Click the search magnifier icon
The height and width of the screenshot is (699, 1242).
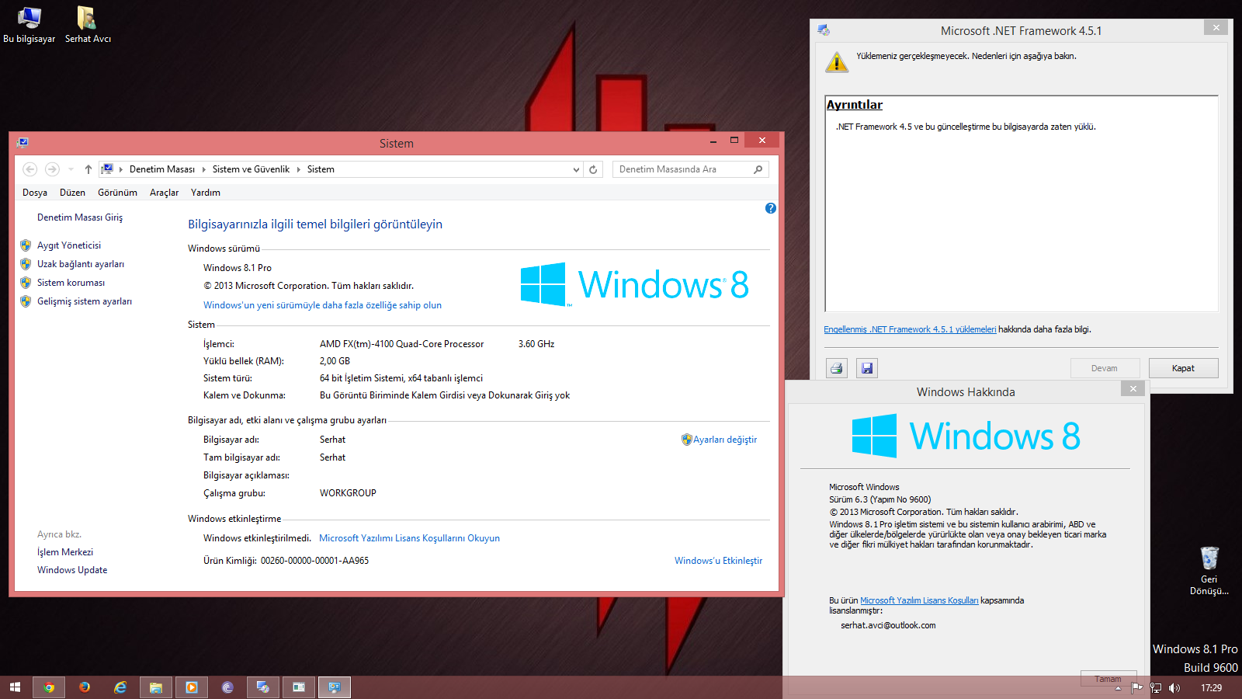pyautogui.click(x=758, y=169)
